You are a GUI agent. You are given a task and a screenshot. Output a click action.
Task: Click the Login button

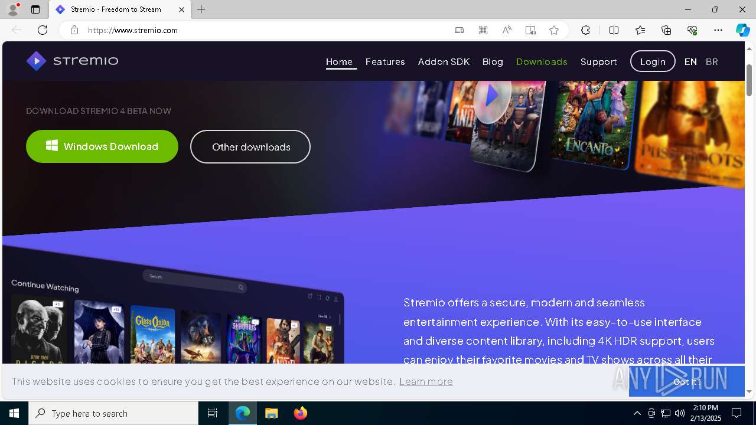653,61
